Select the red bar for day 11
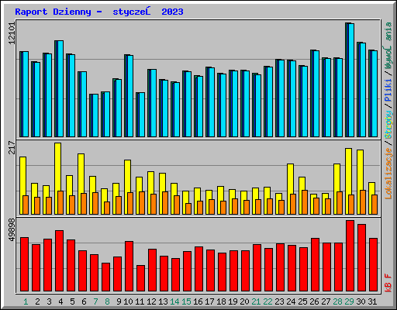The width and height of the screenshot is (397, 310). pyautogui.click(x=140, y=278)
